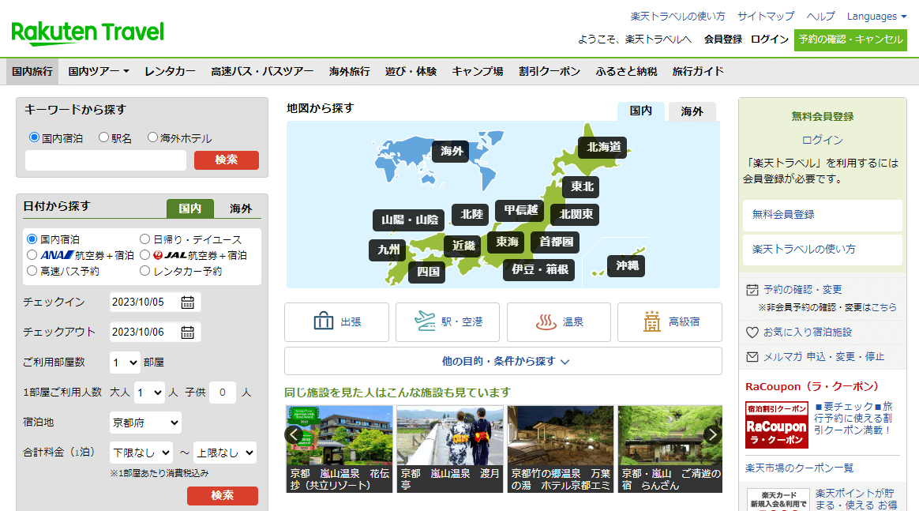The image size is (919, 511).
Task: Switch to the 海外 tab above the map
Action: 692,111
